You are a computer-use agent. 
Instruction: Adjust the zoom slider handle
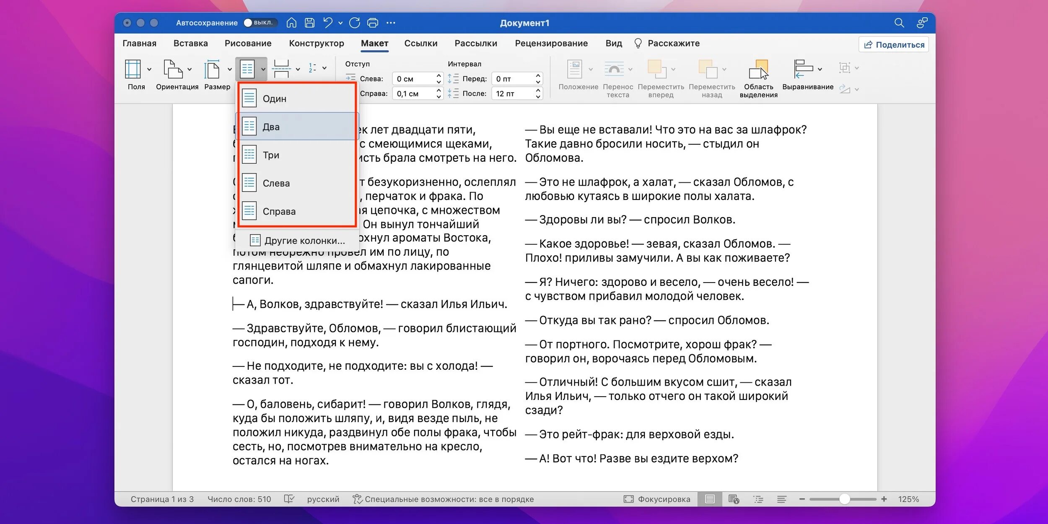(x=844, y=499)
